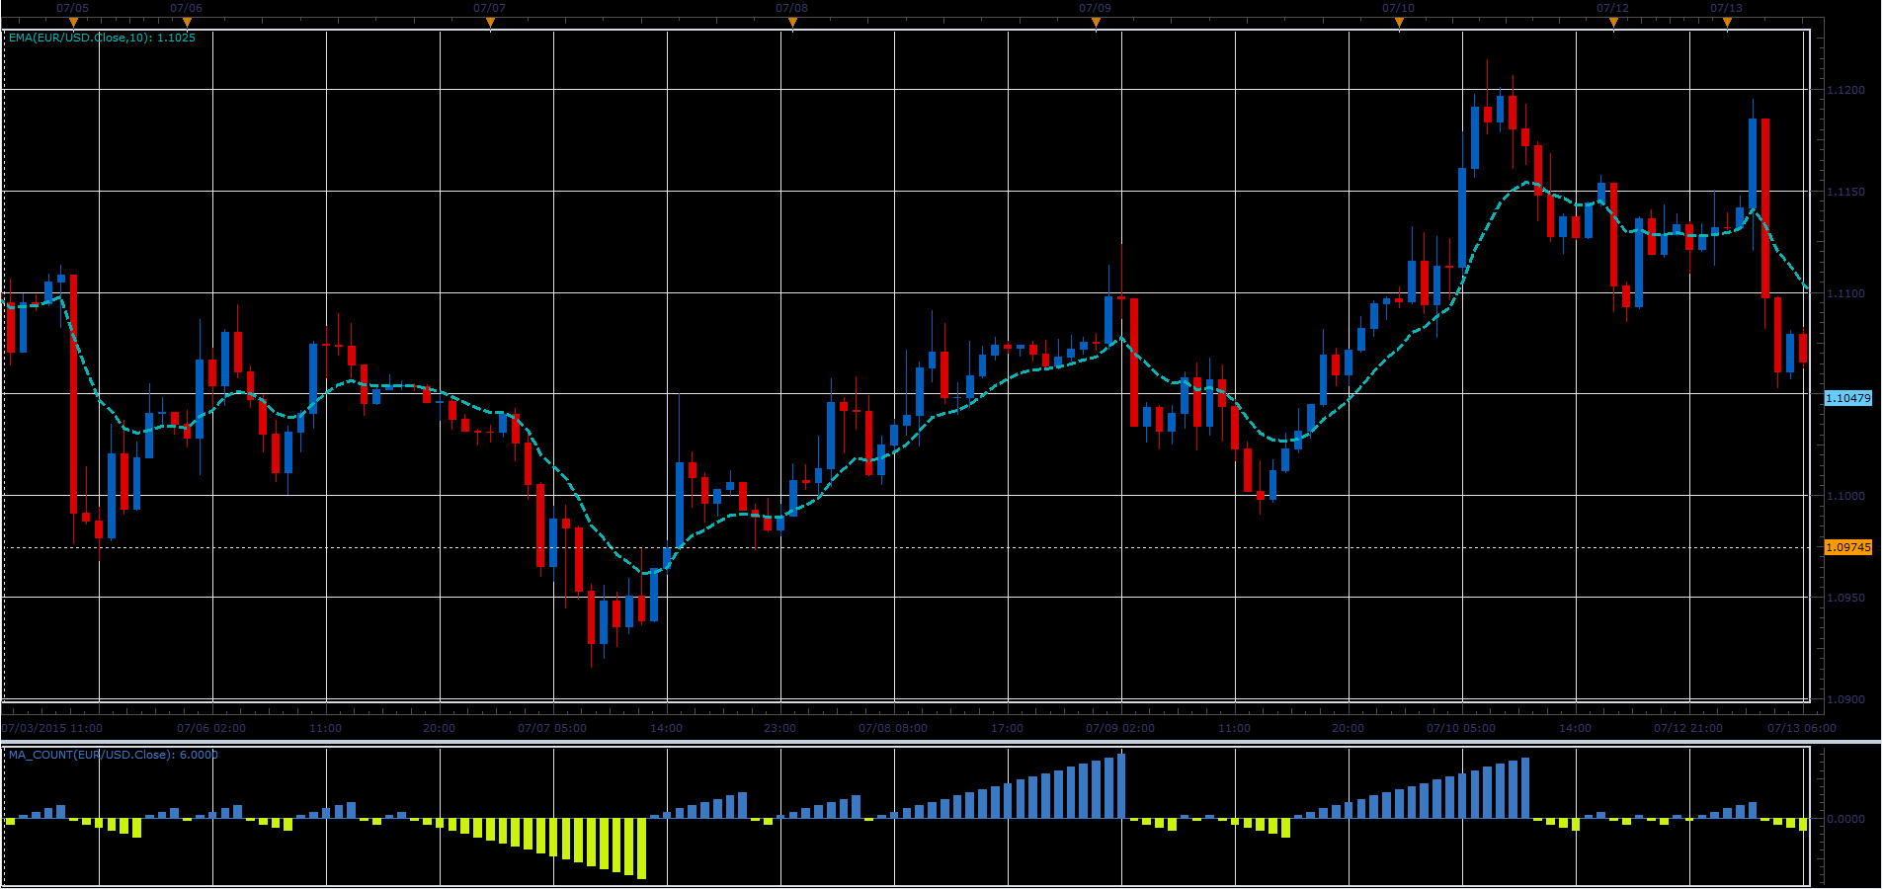The height and width of the screenshot is (889, 1883).
Task: Click the 07/06 02:00 time axis label
Action: point(211,728)
